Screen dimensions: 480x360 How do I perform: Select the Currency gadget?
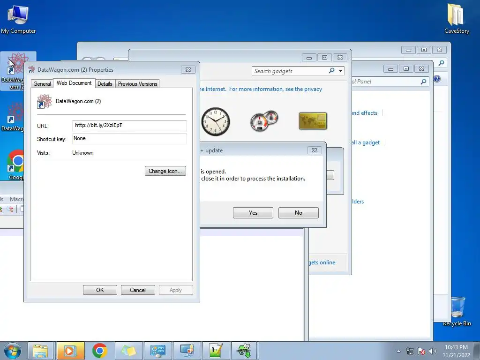[313, 121]
